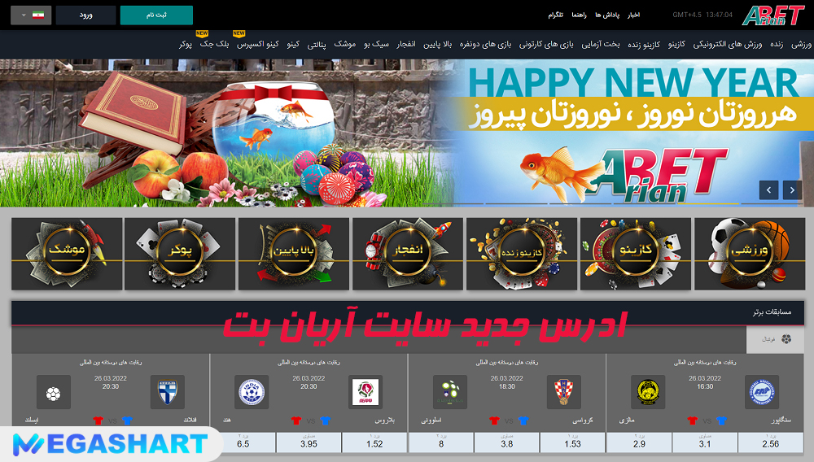Pick the 3.95 draw odds
The width and height of the screenshot is (814, 462).
pyautogui.click(x=309, y=442)
